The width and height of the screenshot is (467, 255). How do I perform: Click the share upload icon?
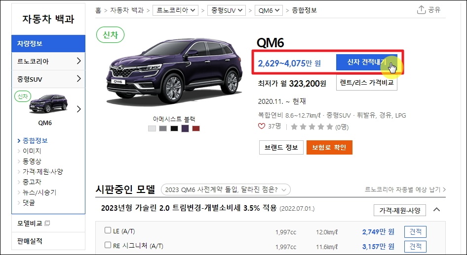(421, 9)
